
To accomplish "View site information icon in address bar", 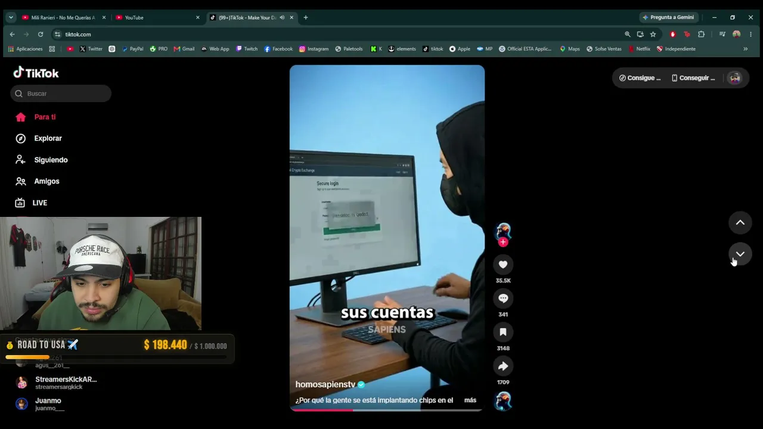I will pyautogui.click(x=57, y=35).
